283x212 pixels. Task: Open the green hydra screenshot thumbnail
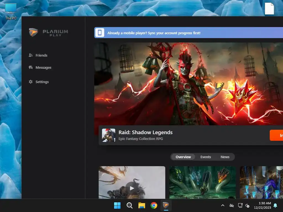coord(203,182)
